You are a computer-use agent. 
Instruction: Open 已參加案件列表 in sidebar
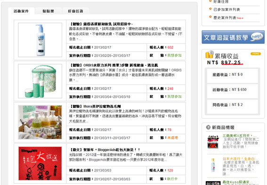click(x=227, y=9)
